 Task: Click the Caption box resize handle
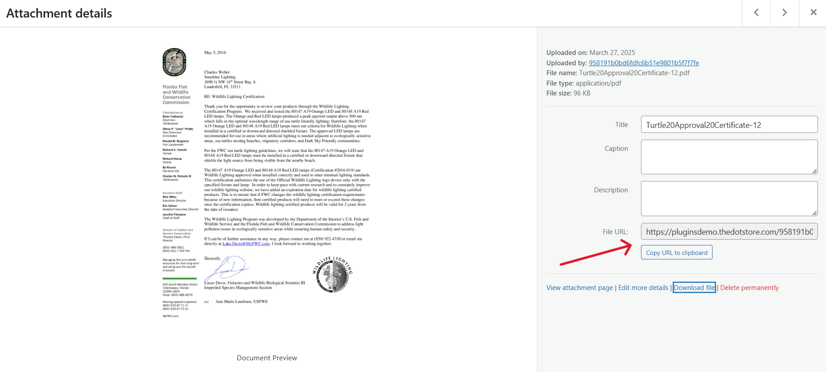click(x=815, y=171)
